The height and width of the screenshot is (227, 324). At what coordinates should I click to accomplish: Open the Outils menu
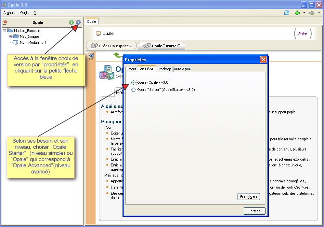tap(25, 13)
